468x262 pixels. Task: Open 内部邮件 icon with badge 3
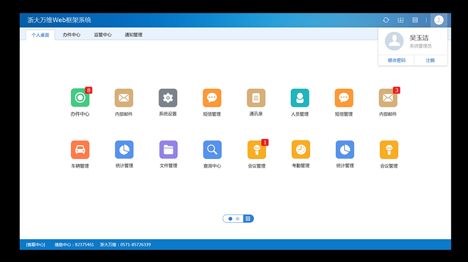point(388,98)
